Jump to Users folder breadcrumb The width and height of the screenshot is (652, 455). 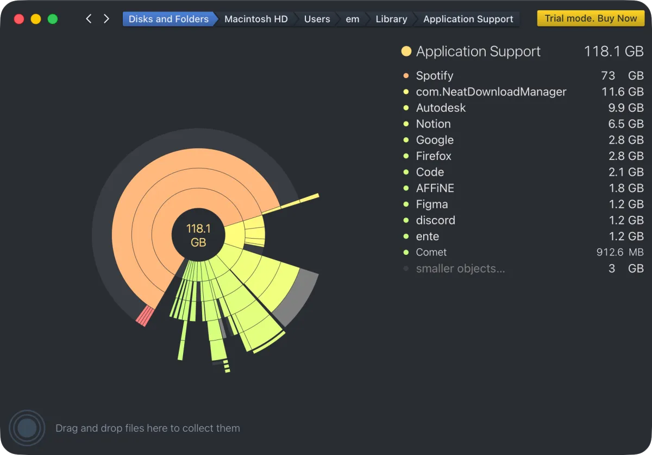click(x=317, y=19)
